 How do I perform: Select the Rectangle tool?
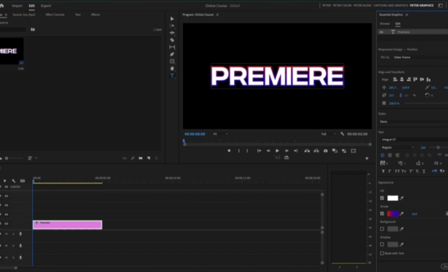click(x=172, y=61)
